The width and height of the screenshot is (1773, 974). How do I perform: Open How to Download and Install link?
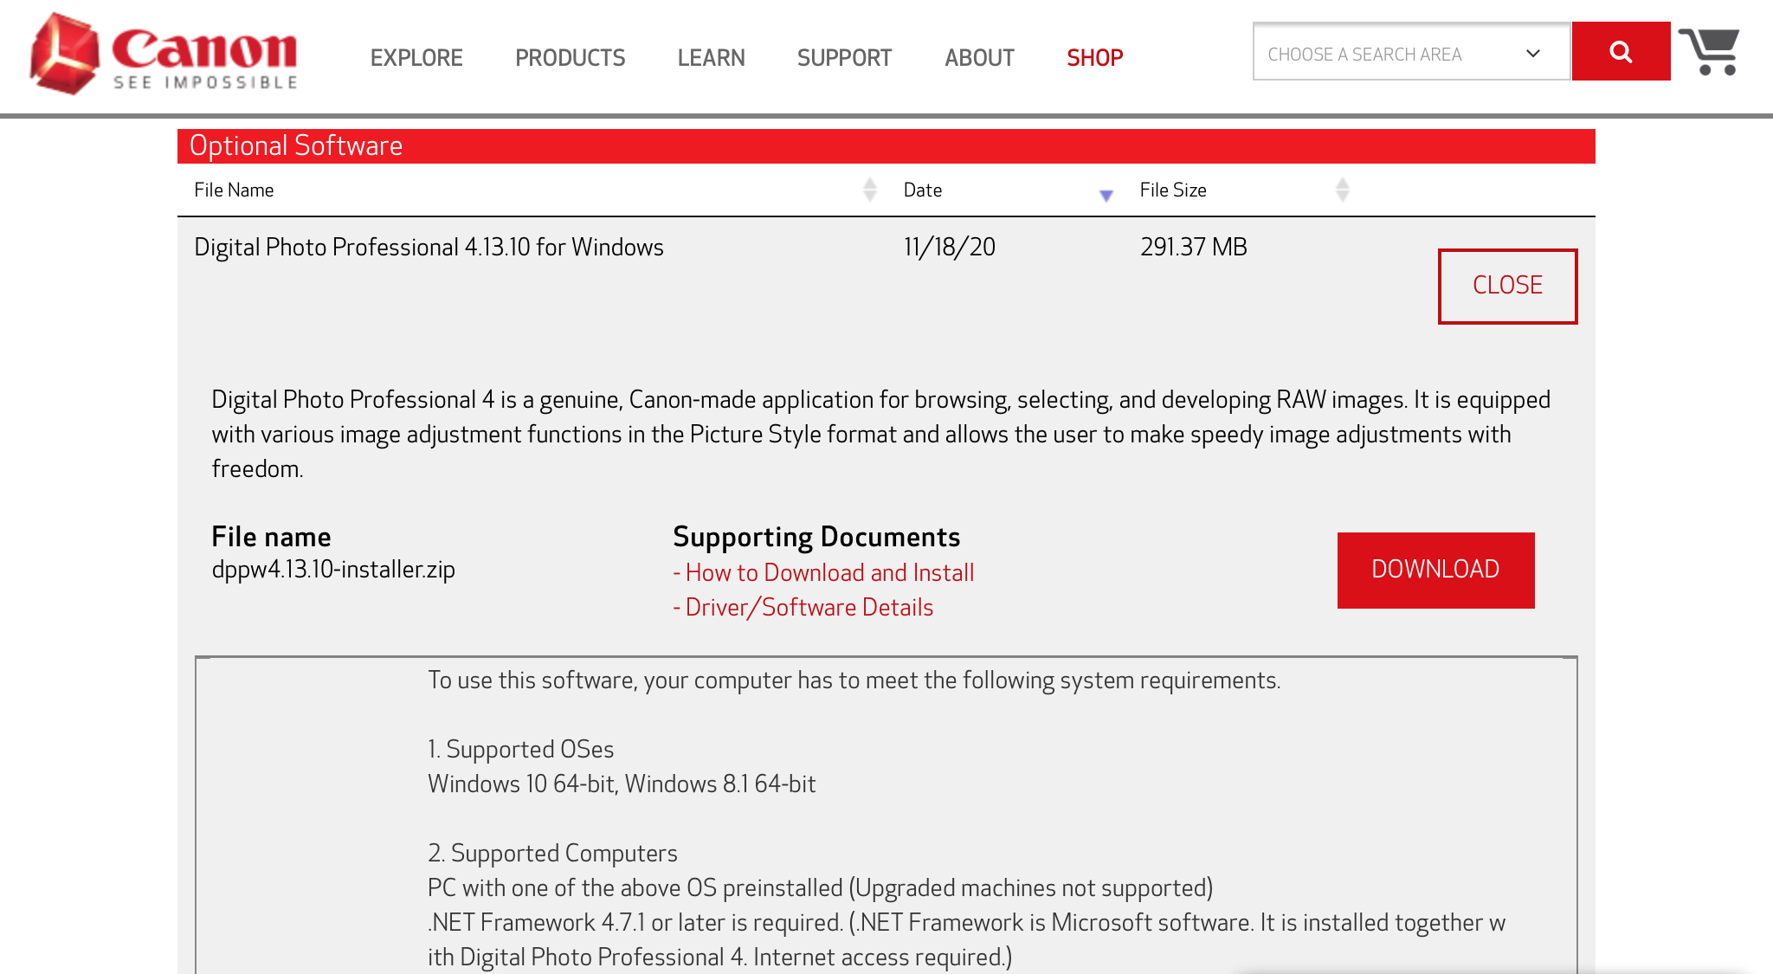tap(828, 573)
